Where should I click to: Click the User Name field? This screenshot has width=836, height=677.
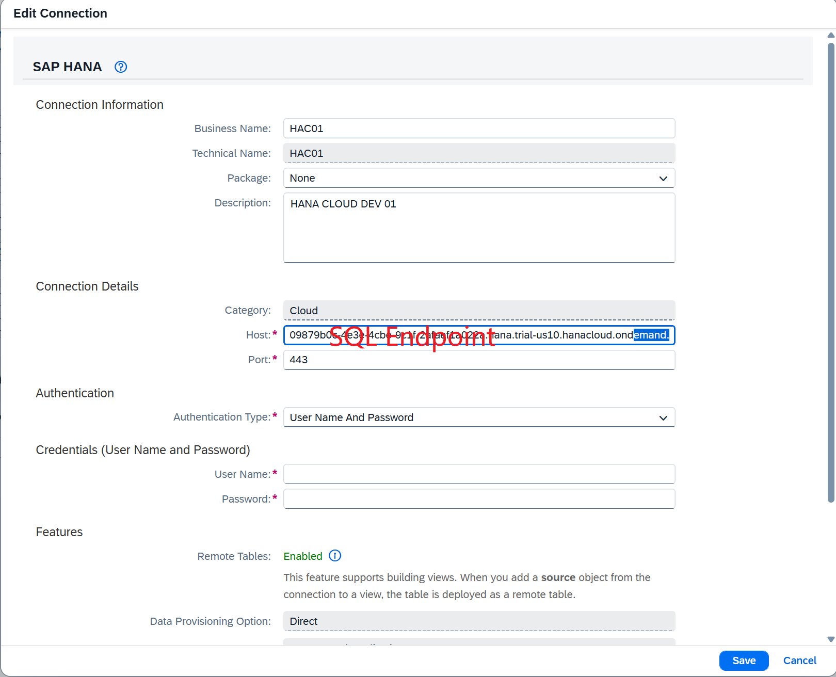pyautogui.click(x=479, y=474)
